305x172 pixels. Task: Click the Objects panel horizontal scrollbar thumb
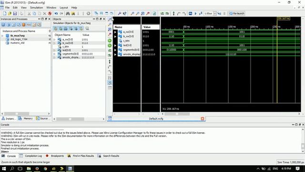70,119
